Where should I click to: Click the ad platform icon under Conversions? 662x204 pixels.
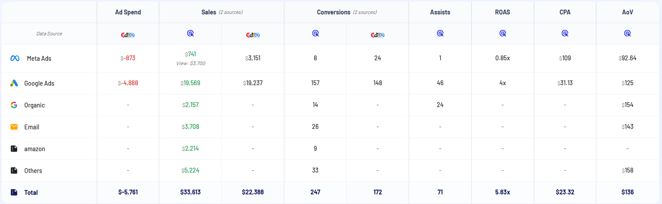[377, 34]
